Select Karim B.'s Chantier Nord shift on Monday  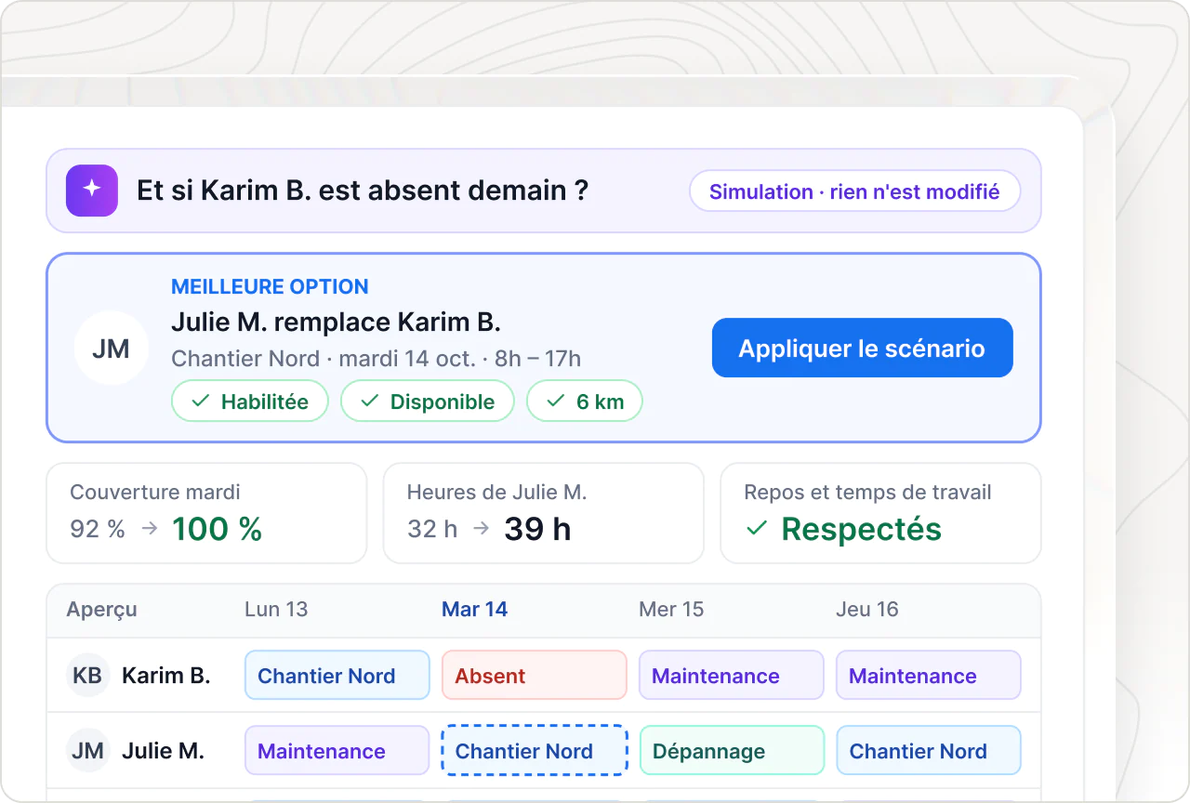337,676
